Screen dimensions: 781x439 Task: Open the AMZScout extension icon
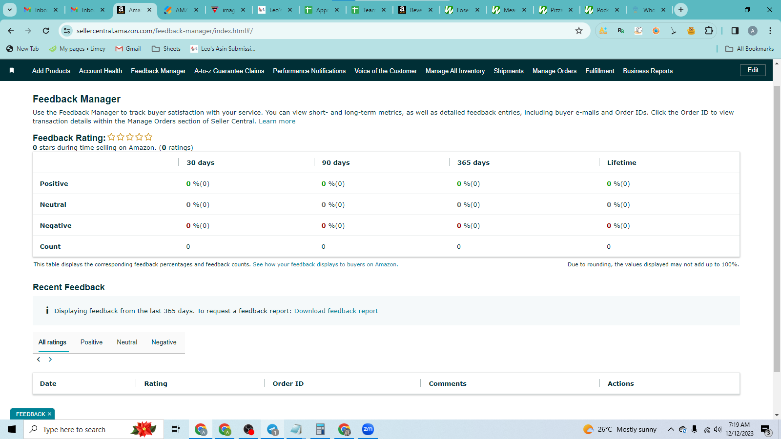pyautogui.click(x=603, y=31)
